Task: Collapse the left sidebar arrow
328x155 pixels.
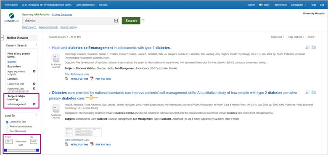Action: point(2,38)
